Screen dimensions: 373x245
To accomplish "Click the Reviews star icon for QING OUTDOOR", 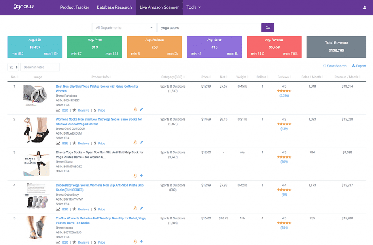I will (x=74, y=143).
